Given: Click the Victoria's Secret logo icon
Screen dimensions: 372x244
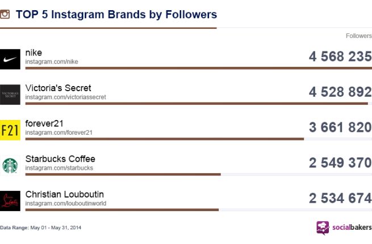Looking at the screenshot, I should coord(10,95).
